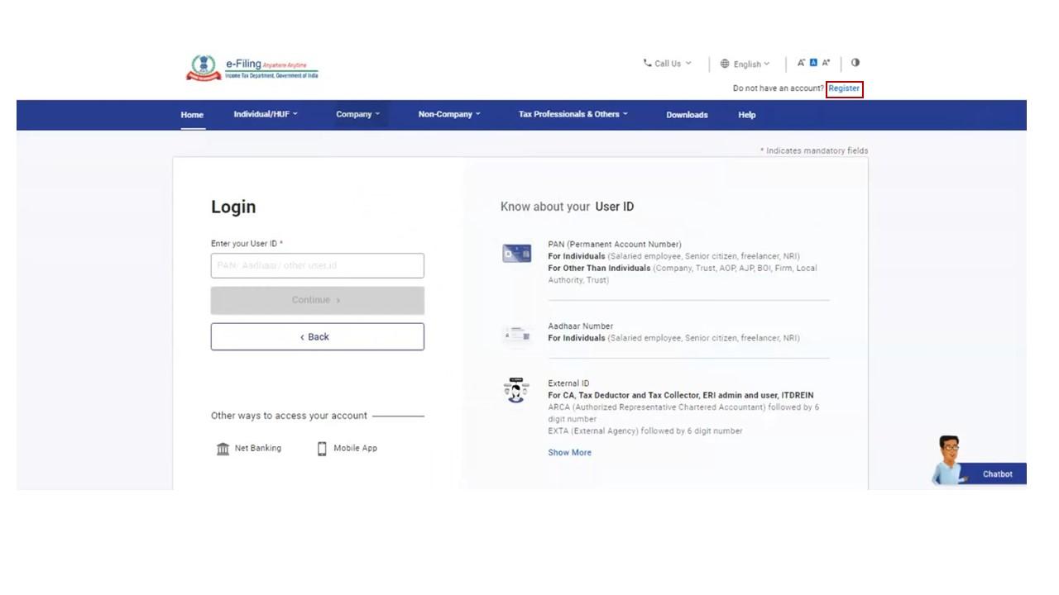Image resolution: width=1059 pixels, height=595 pixels.
Task: Open the Company menu
Action: [x=357, y=115]
